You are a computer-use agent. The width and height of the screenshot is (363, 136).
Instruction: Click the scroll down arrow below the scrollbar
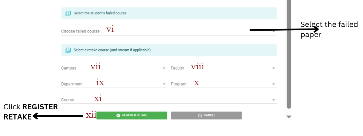coord(289,117)
